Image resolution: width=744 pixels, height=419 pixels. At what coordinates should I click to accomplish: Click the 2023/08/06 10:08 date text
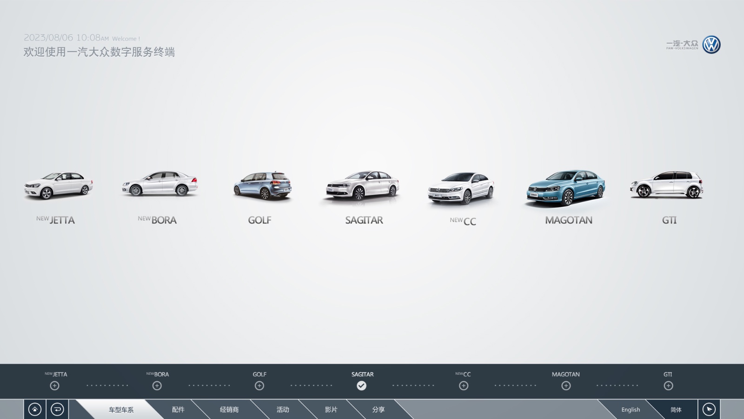66,38
